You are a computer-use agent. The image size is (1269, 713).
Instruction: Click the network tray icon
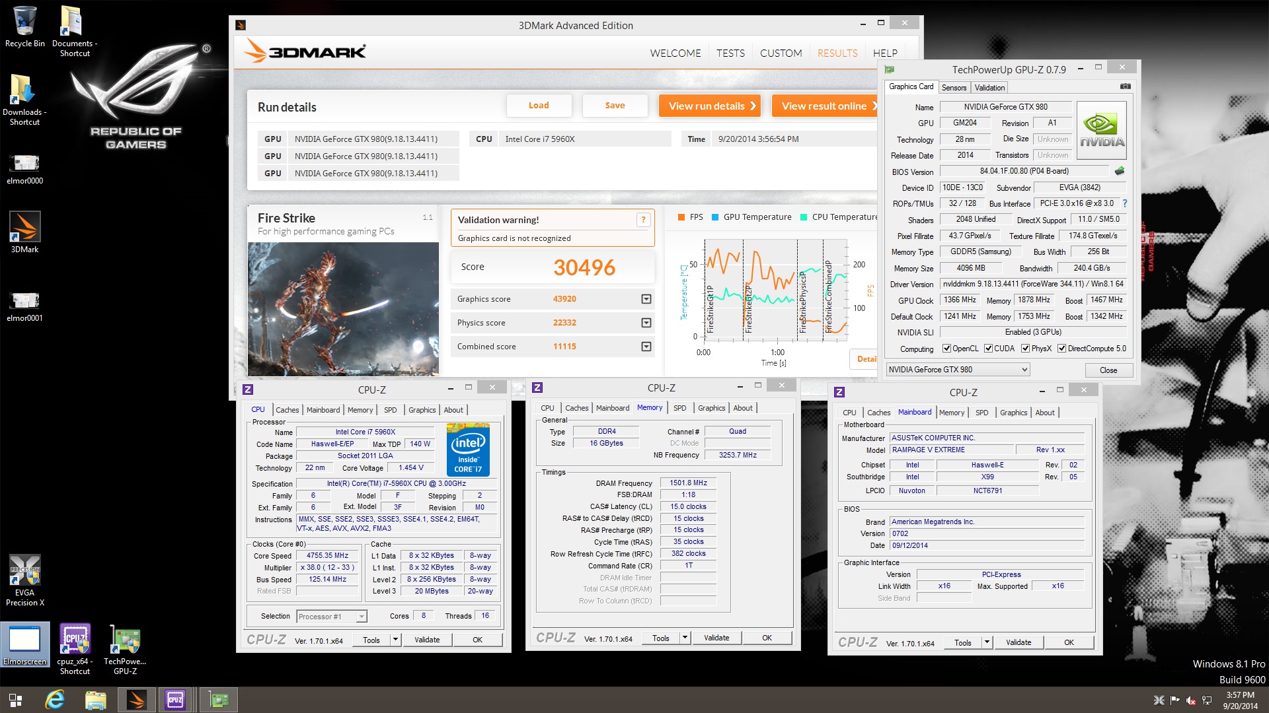[1207, 700]
